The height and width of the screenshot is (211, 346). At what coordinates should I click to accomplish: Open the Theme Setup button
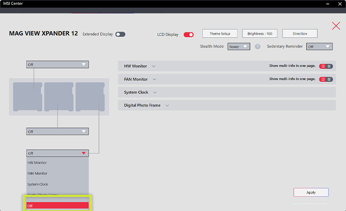pos(220,33)
